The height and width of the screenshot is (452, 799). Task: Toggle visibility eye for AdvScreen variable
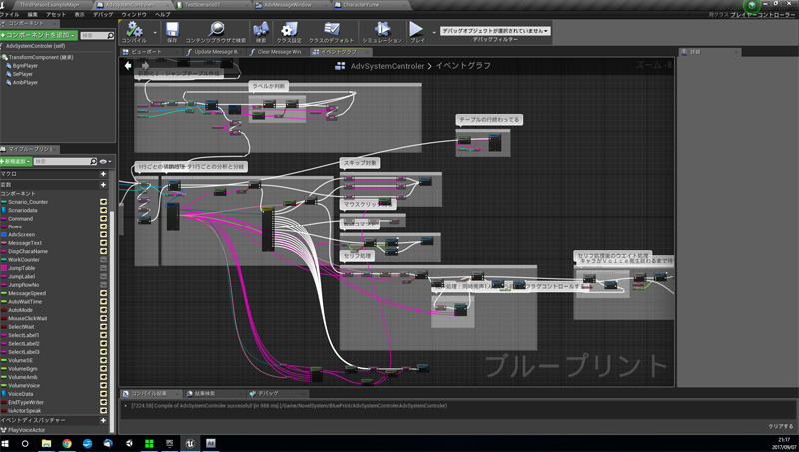click(x=103, y=235)
